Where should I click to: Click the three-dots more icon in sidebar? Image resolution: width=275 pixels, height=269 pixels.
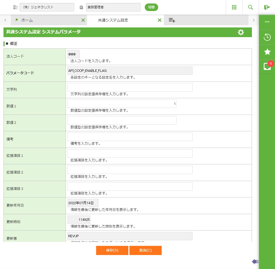click(x=267, y=22)
